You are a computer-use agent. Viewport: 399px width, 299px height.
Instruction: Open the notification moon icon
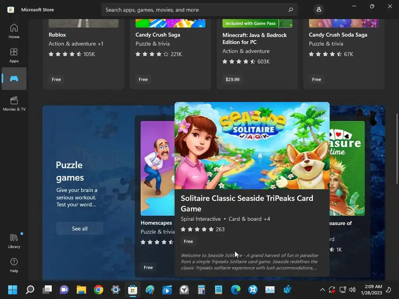389,290
